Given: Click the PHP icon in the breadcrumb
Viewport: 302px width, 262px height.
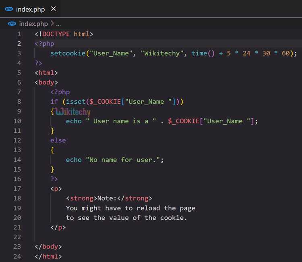Looking at the screenshot, I should 12,24.
